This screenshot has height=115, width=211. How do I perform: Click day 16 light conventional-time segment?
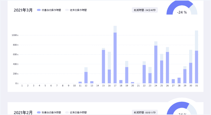[109, 61]
